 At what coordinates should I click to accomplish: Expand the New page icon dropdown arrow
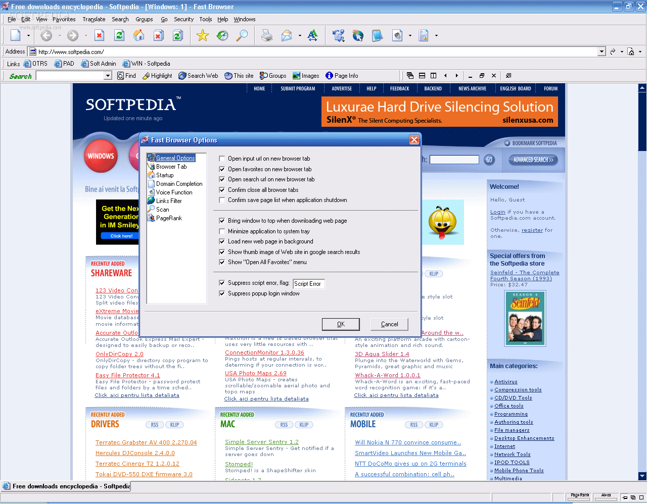click(x=28, y=35)
